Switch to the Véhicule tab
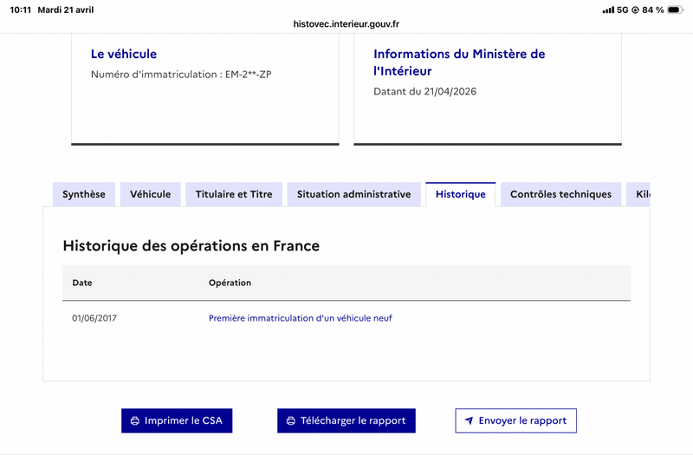The image size is (693, 455). tap(150, 194)
